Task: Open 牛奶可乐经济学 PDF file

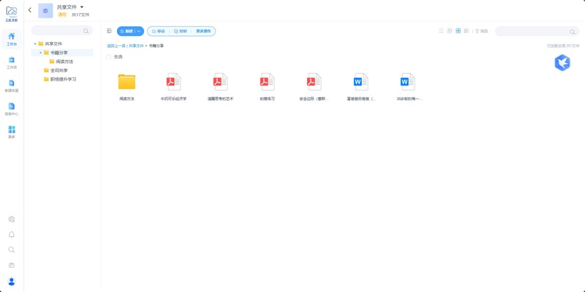Action: pyautogui.click(x=173, y=81)
